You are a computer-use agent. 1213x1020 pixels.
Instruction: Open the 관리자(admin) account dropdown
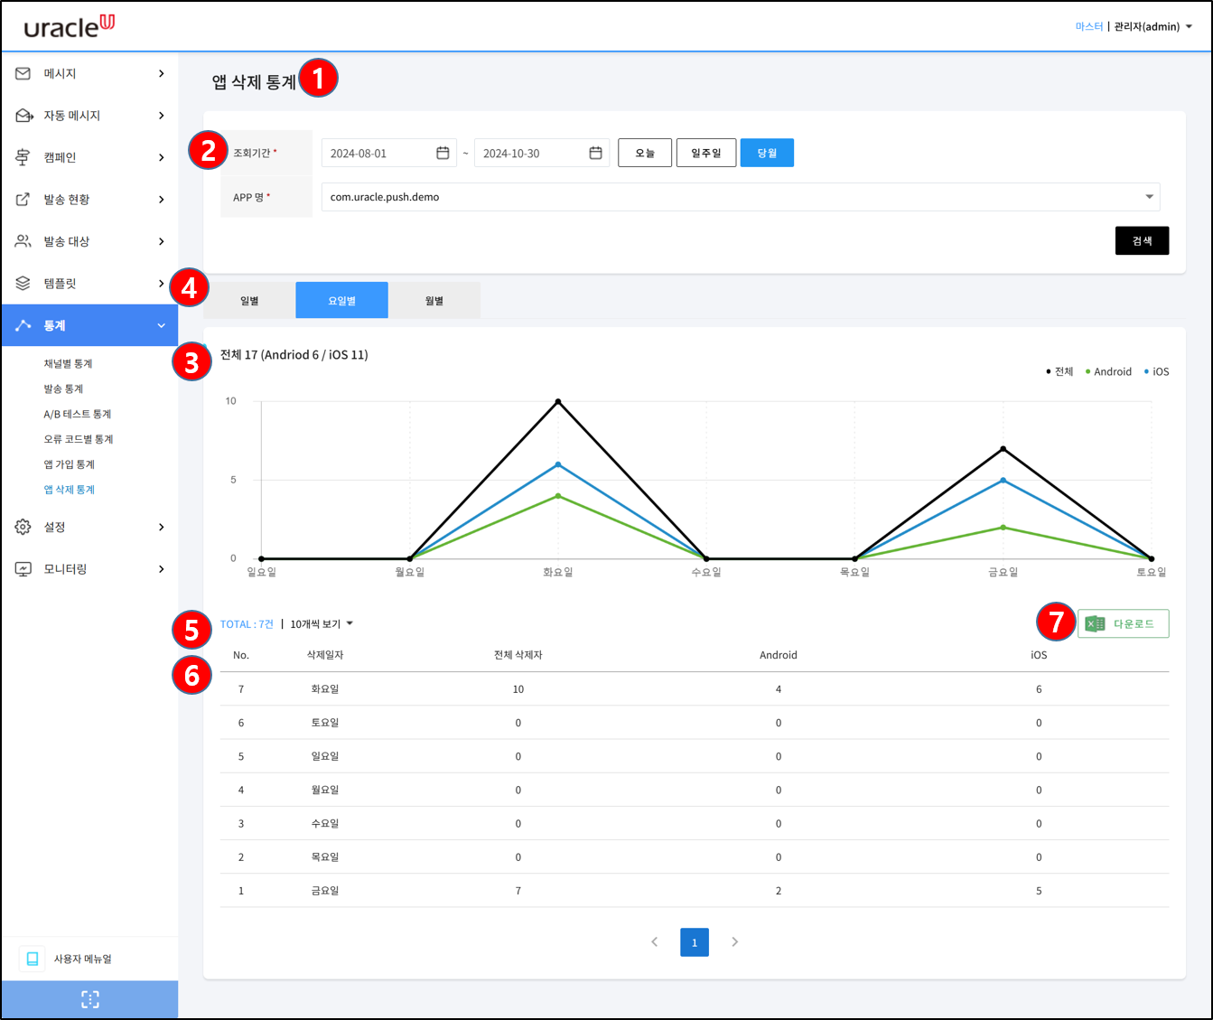tap(1153, 26)
